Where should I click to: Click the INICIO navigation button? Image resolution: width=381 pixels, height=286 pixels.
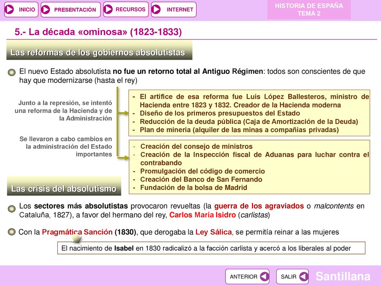pos(21,9)
